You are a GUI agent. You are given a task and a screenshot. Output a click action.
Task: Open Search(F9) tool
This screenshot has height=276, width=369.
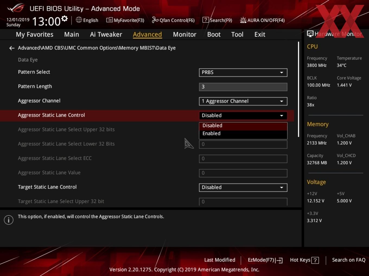pos(217,20)
